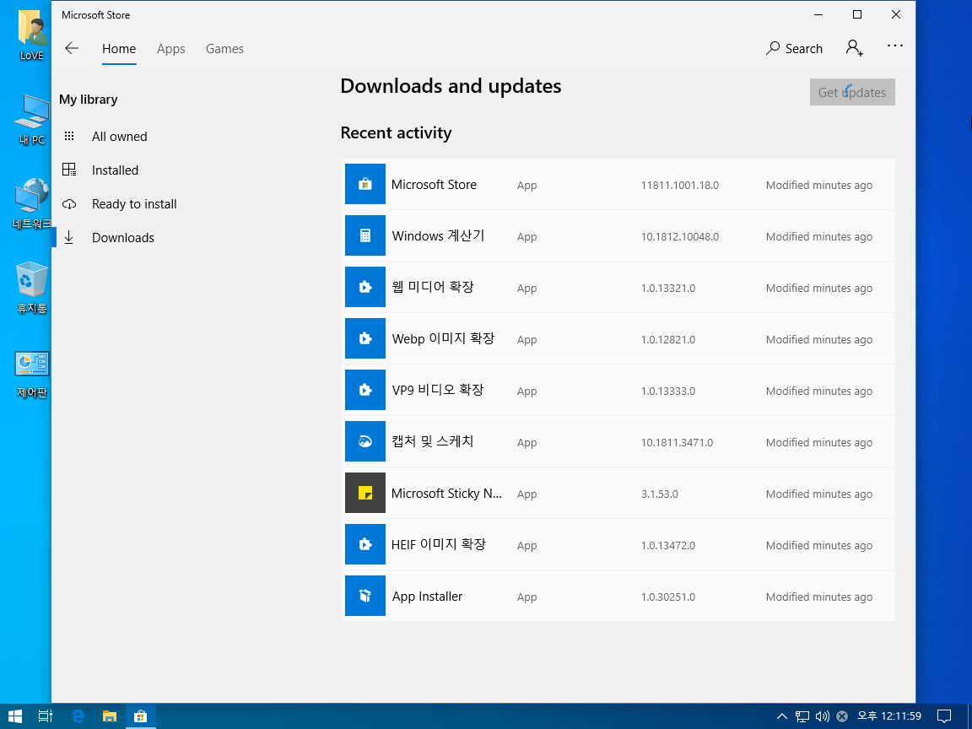Viewport: 972px width, 729px height.
Task: Open the Windows Start menu
Action: coord(15,716)
